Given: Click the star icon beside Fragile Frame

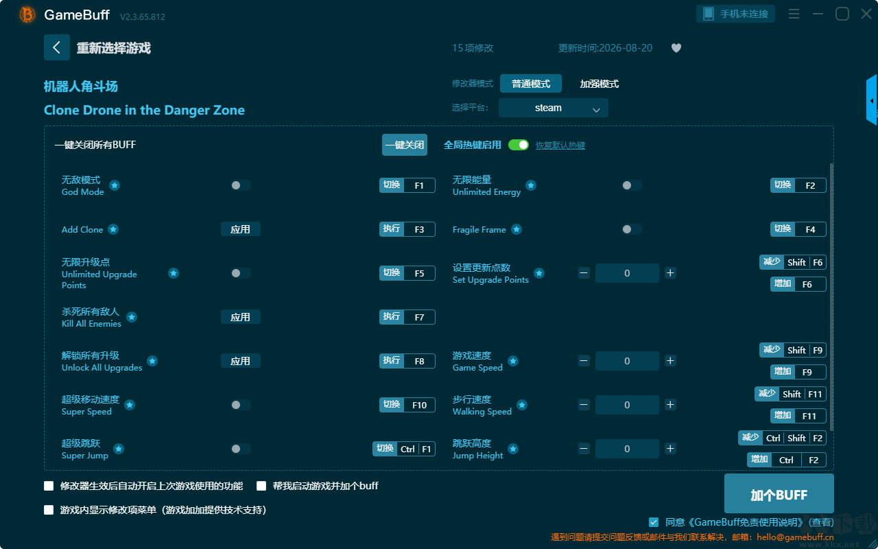Looking at the screenshot, I should pos(517,229).
